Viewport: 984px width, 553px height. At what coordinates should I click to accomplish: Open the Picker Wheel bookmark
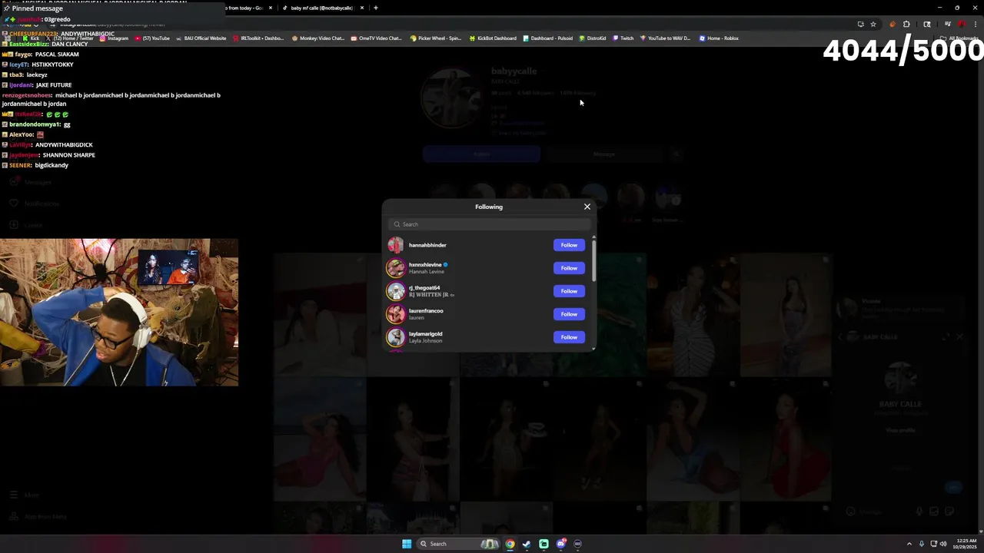436,38
